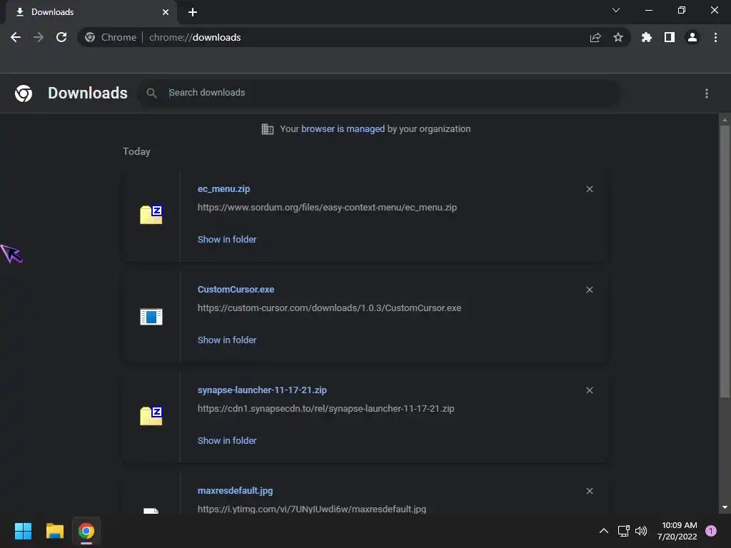731x548 pixels.
Task: Open a new tab with the plus button
Action: tap(193, 12)
